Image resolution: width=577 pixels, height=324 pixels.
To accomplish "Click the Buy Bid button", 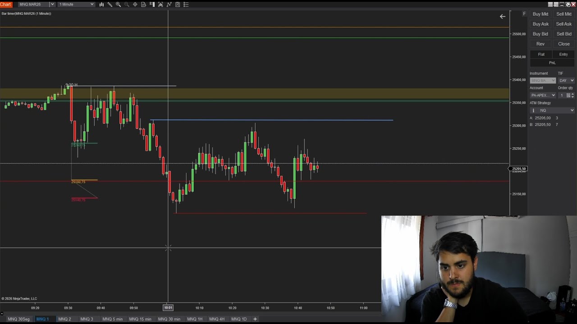I will (x=540, y=34).
